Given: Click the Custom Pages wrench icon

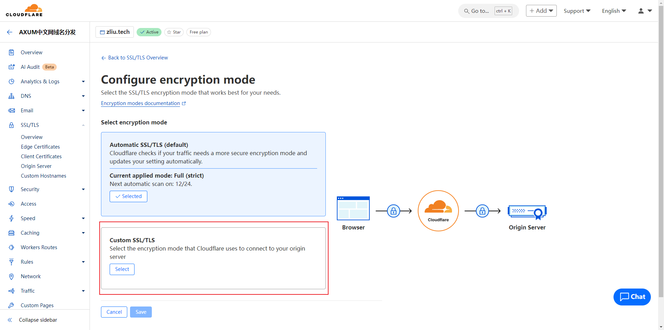Looking at the screenshot, I should point(11,305).
